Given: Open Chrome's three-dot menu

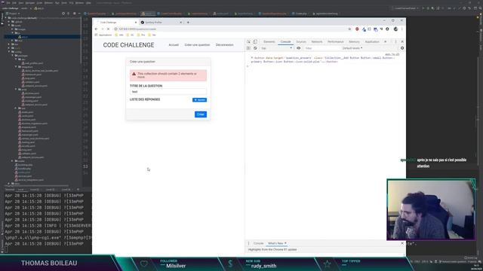Looking at the screenshot, I should coord(401,29).
